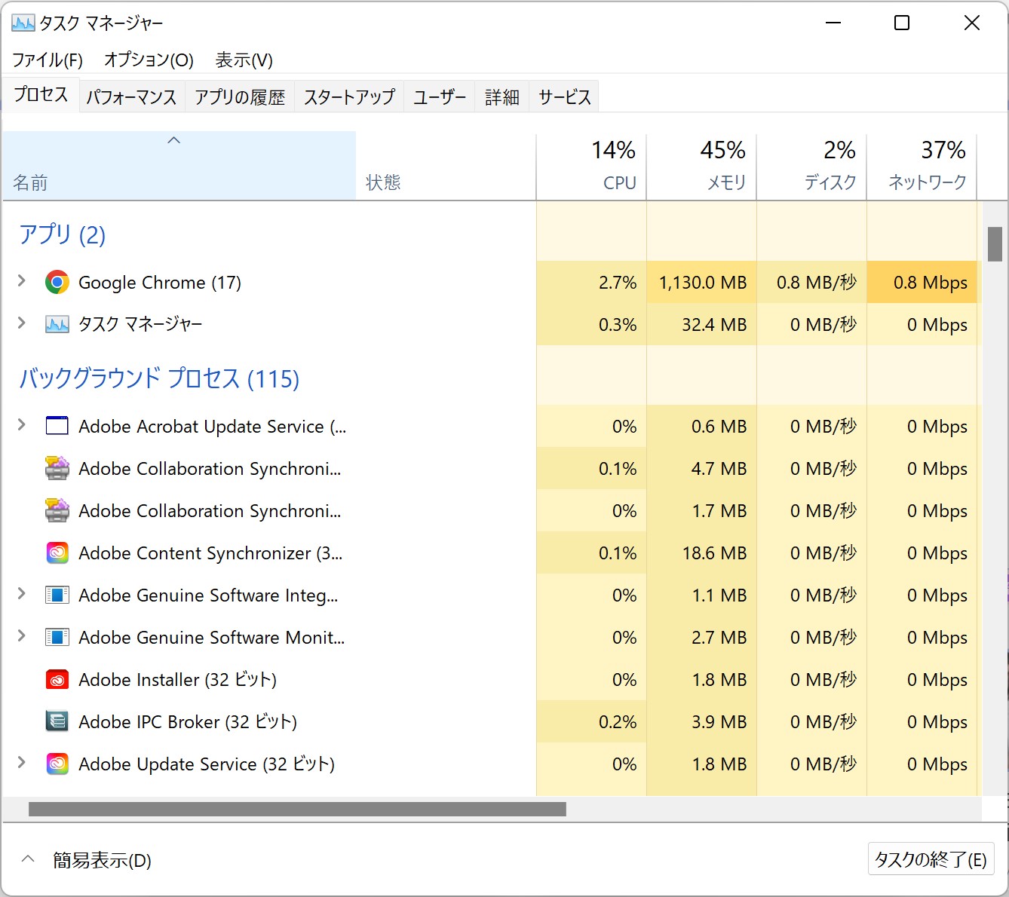Image resolution: width=1009 pixels, height=897 pixels.
Task: Collapse to simple view using the bottom chevron
Action: coord(28,859)
